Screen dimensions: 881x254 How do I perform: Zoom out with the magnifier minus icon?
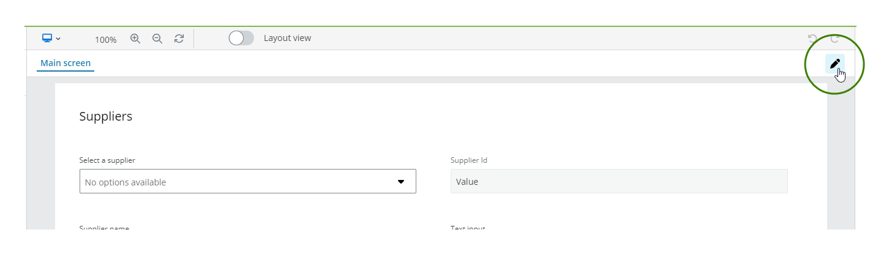157,39
